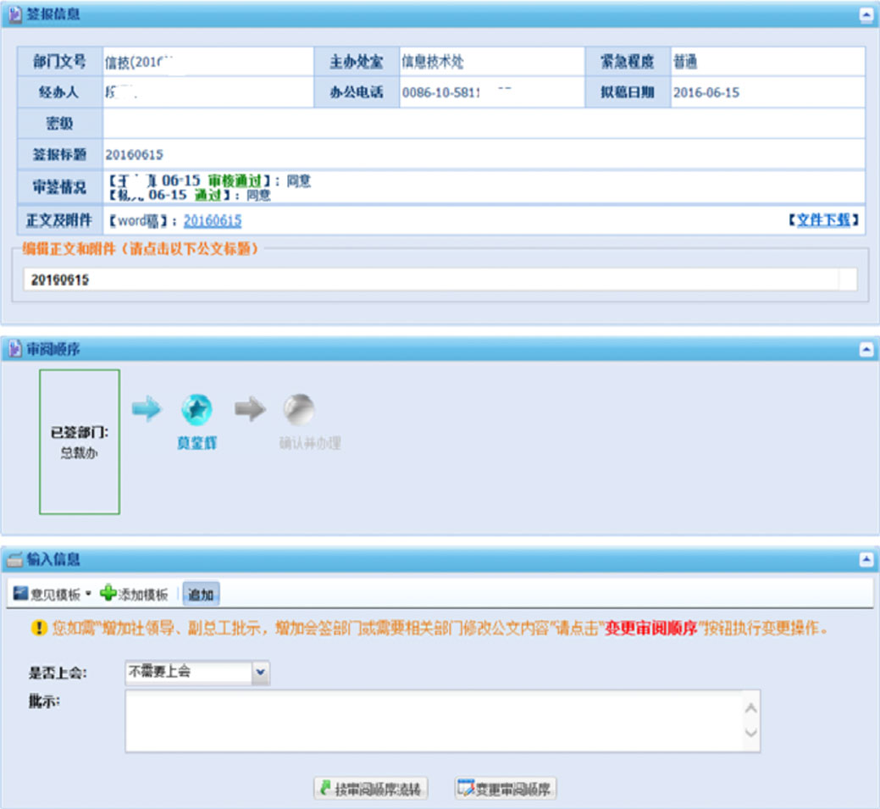Click the 意见模板 template icon
Image resolution: width=880 pixels, height=809 pixels.
pos(19,593)
